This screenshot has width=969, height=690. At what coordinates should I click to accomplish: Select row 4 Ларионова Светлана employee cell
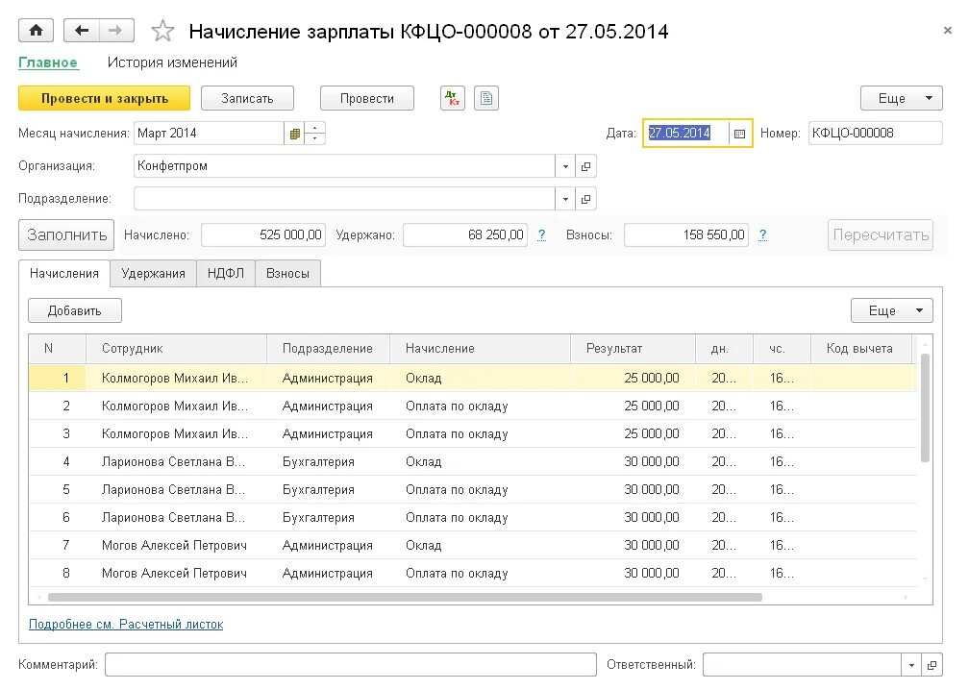pyautogui.click(x=176, y=462)
